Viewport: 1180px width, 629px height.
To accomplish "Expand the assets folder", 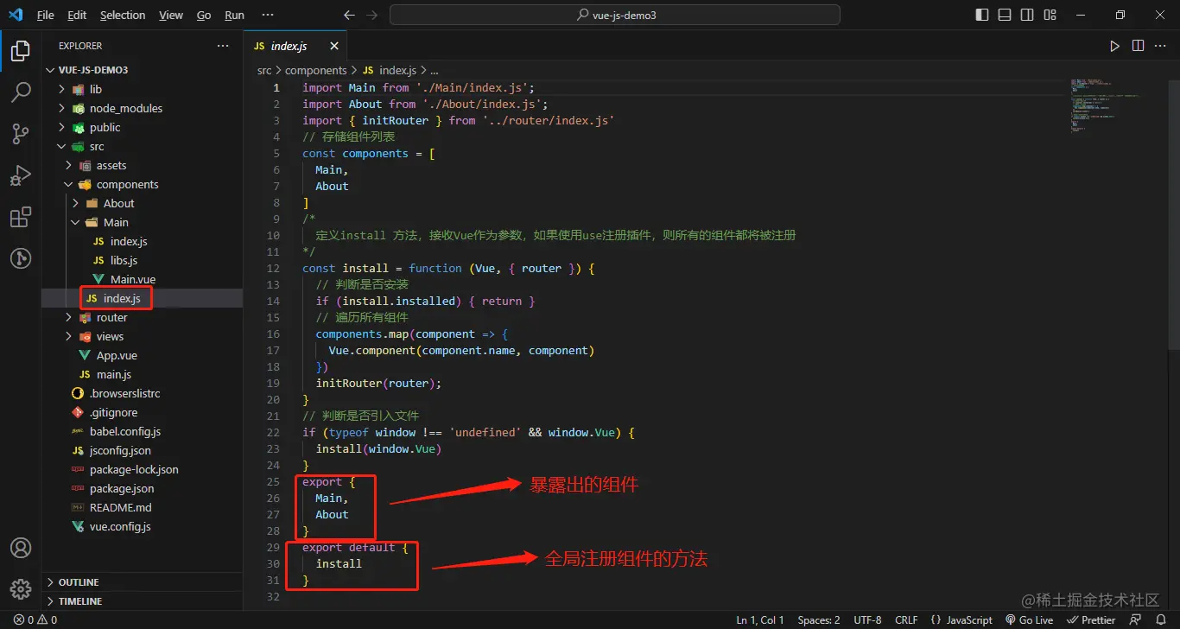I will (x=111, y=165).
